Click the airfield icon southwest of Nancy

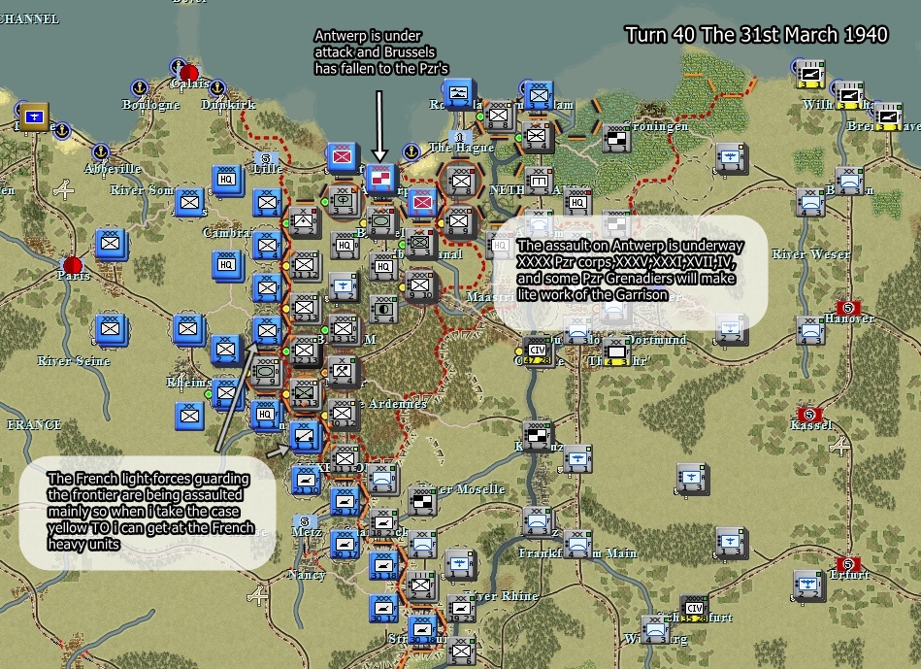point(257,596)
